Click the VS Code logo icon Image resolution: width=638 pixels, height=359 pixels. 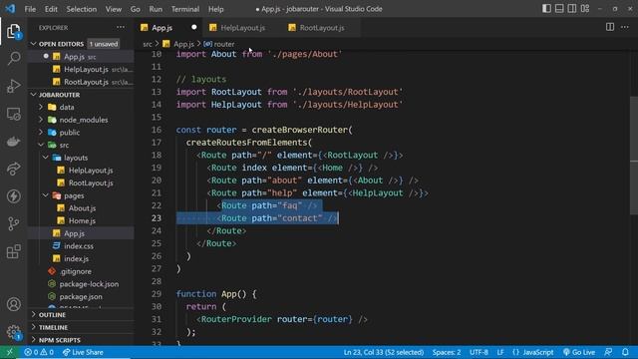click(10, 9)
